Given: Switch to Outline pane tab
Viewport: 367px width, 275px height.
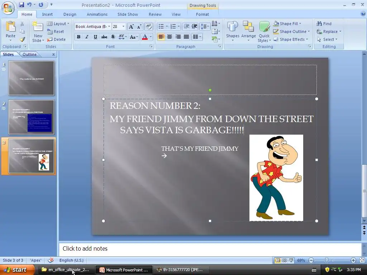Looking at the screenshot, I should coord(29,54).
